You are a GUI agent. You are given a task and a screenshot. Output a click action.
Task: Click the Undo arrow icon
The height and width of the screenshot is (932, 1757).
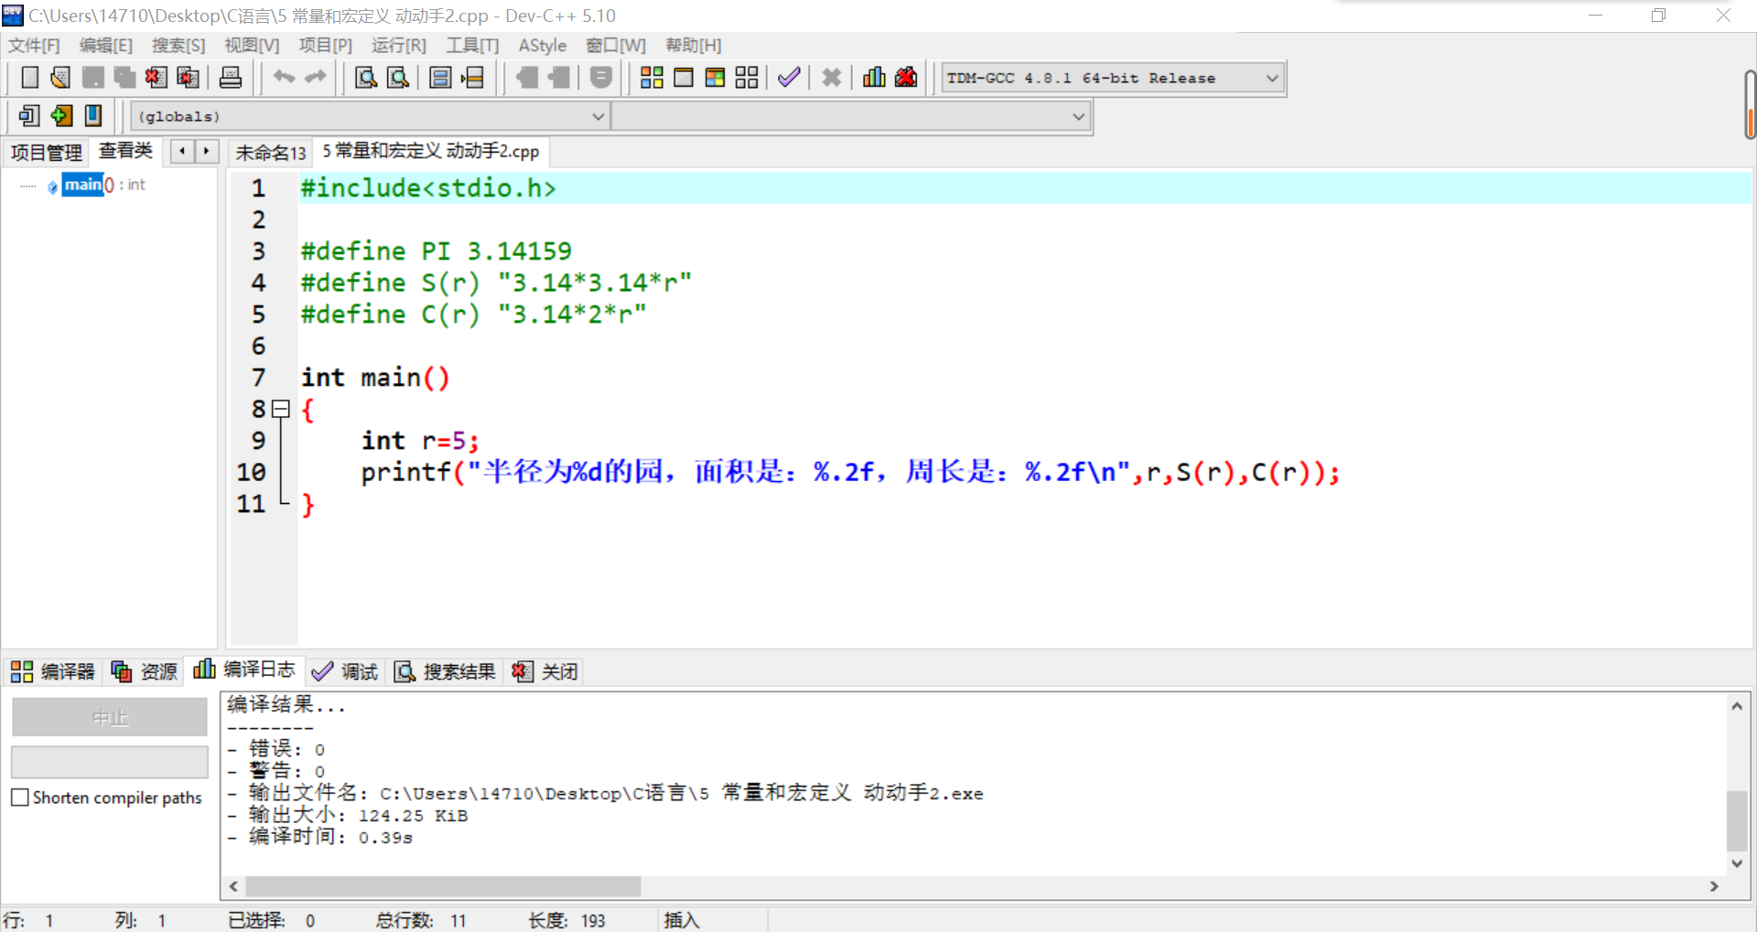pos(284,78)
